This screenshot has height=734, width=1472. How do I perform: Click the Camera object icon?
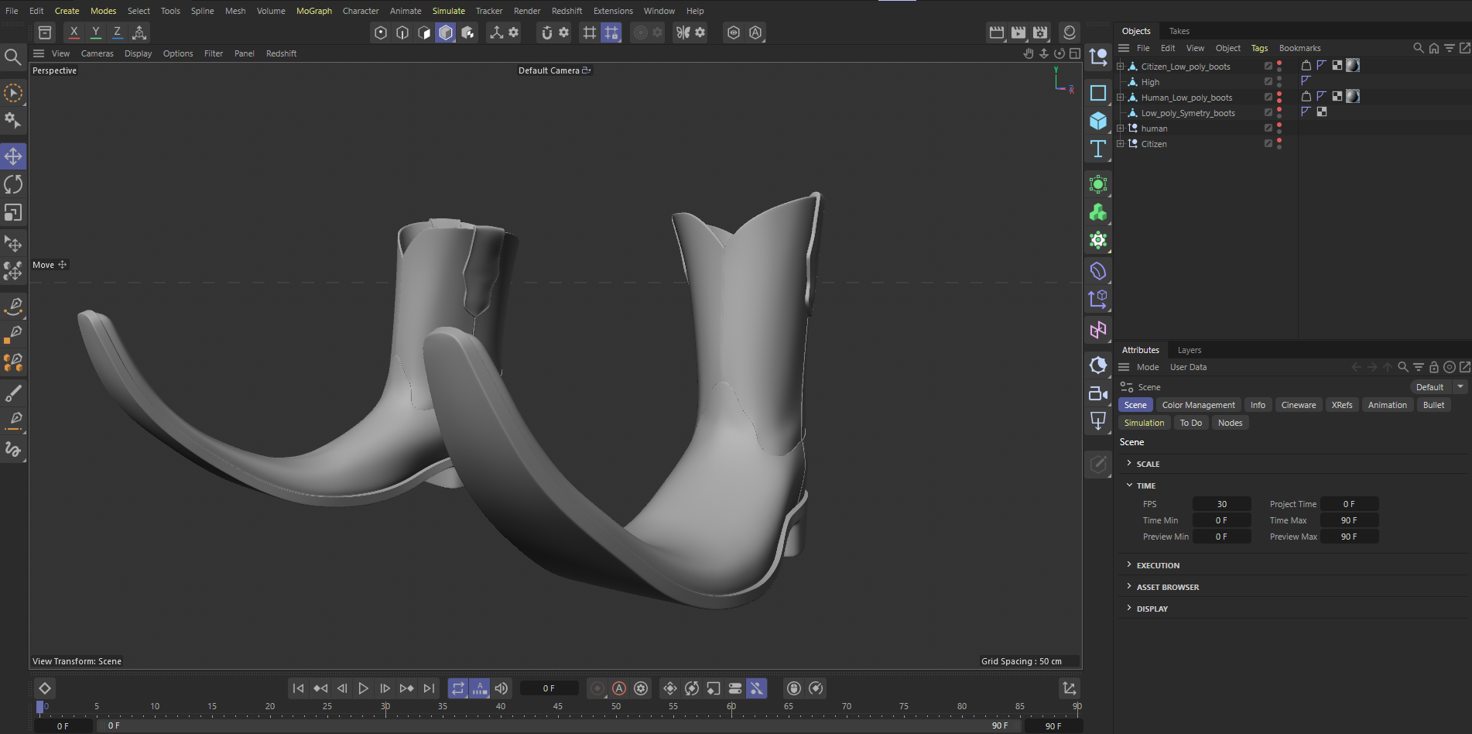[1098, 393]
